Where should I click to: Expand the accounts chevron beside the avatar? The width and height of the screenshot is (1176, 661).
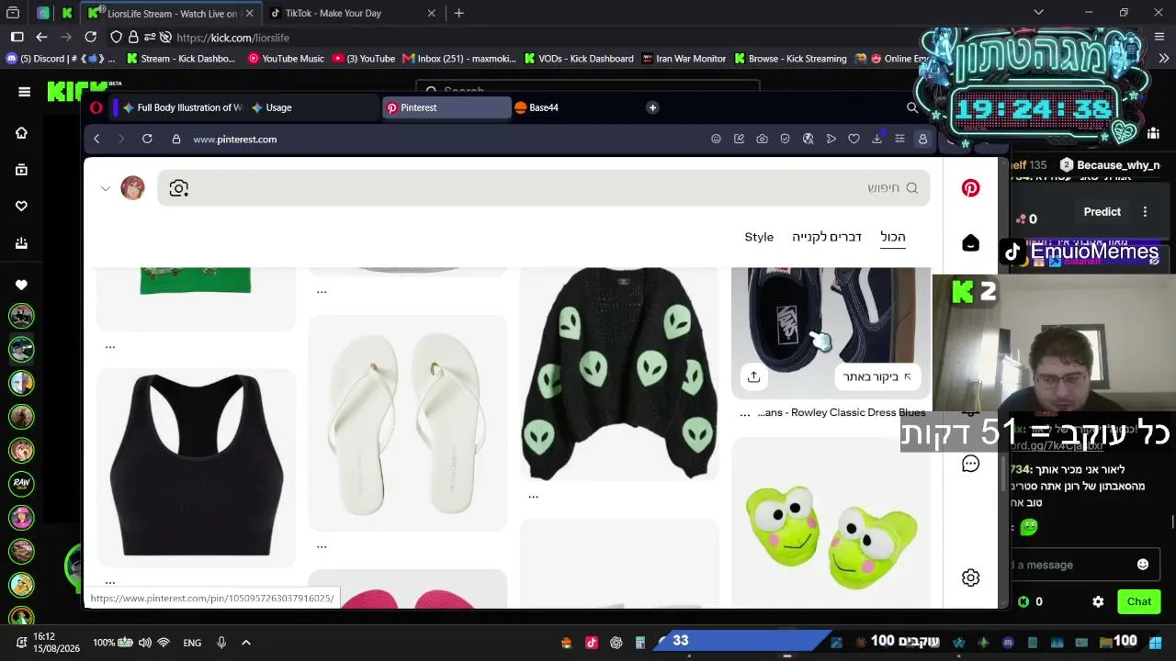point(106,188)
